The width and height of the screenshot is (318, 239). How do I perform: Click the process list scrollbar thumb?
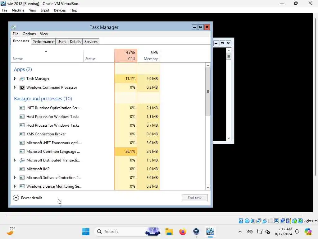coord(208,92)
